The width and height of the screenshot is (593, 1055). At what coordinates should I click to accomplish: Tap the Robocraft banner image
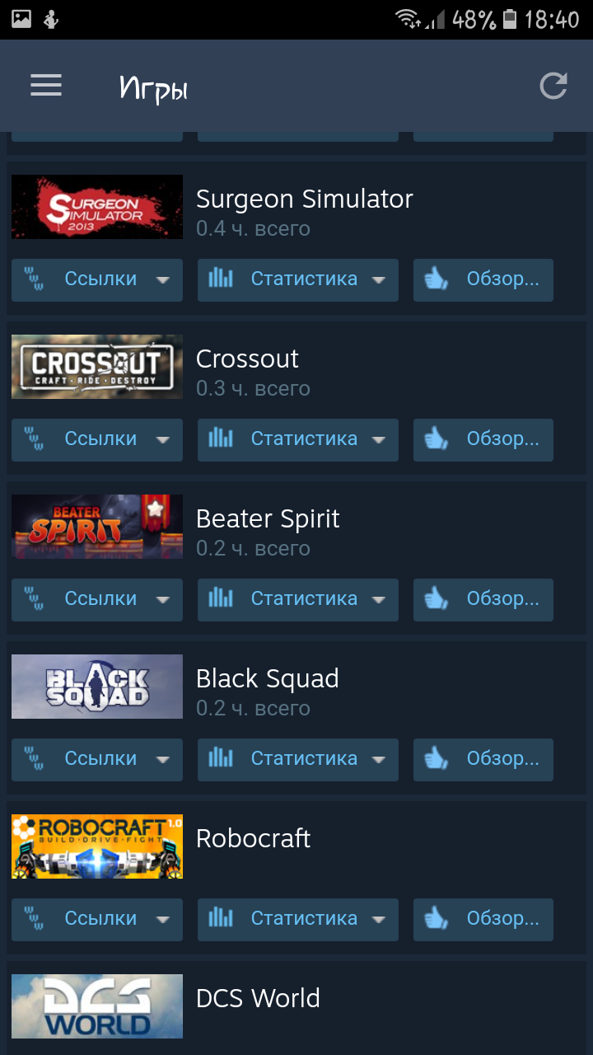[97, 846]
